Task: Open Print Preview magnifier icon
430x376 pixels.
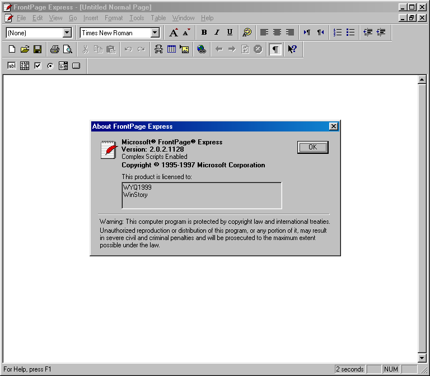Action: click(x=67, y=49)
